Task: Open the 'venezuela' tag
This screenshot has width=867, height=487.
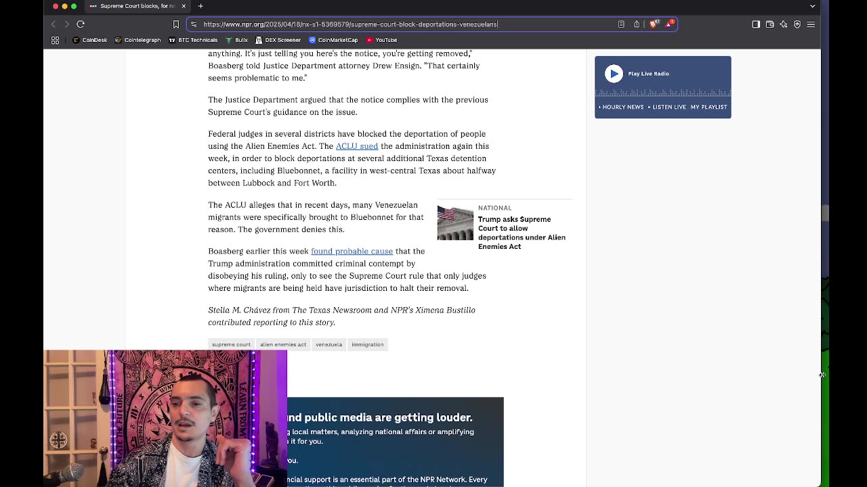Action: click(x=329, y=344)
